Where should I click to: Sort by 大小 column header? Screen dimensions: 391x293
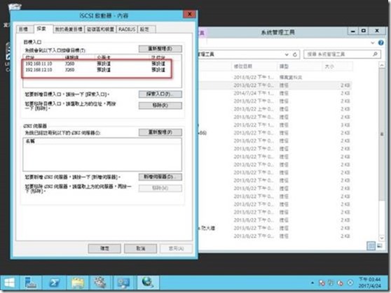click(x=338, y=66)
